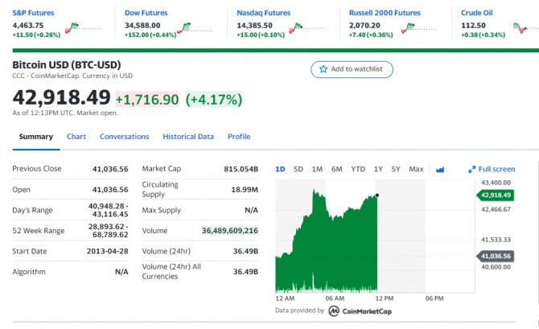Choose the YTD chart range
539x329 pixels.
click(x=358, y=170)
